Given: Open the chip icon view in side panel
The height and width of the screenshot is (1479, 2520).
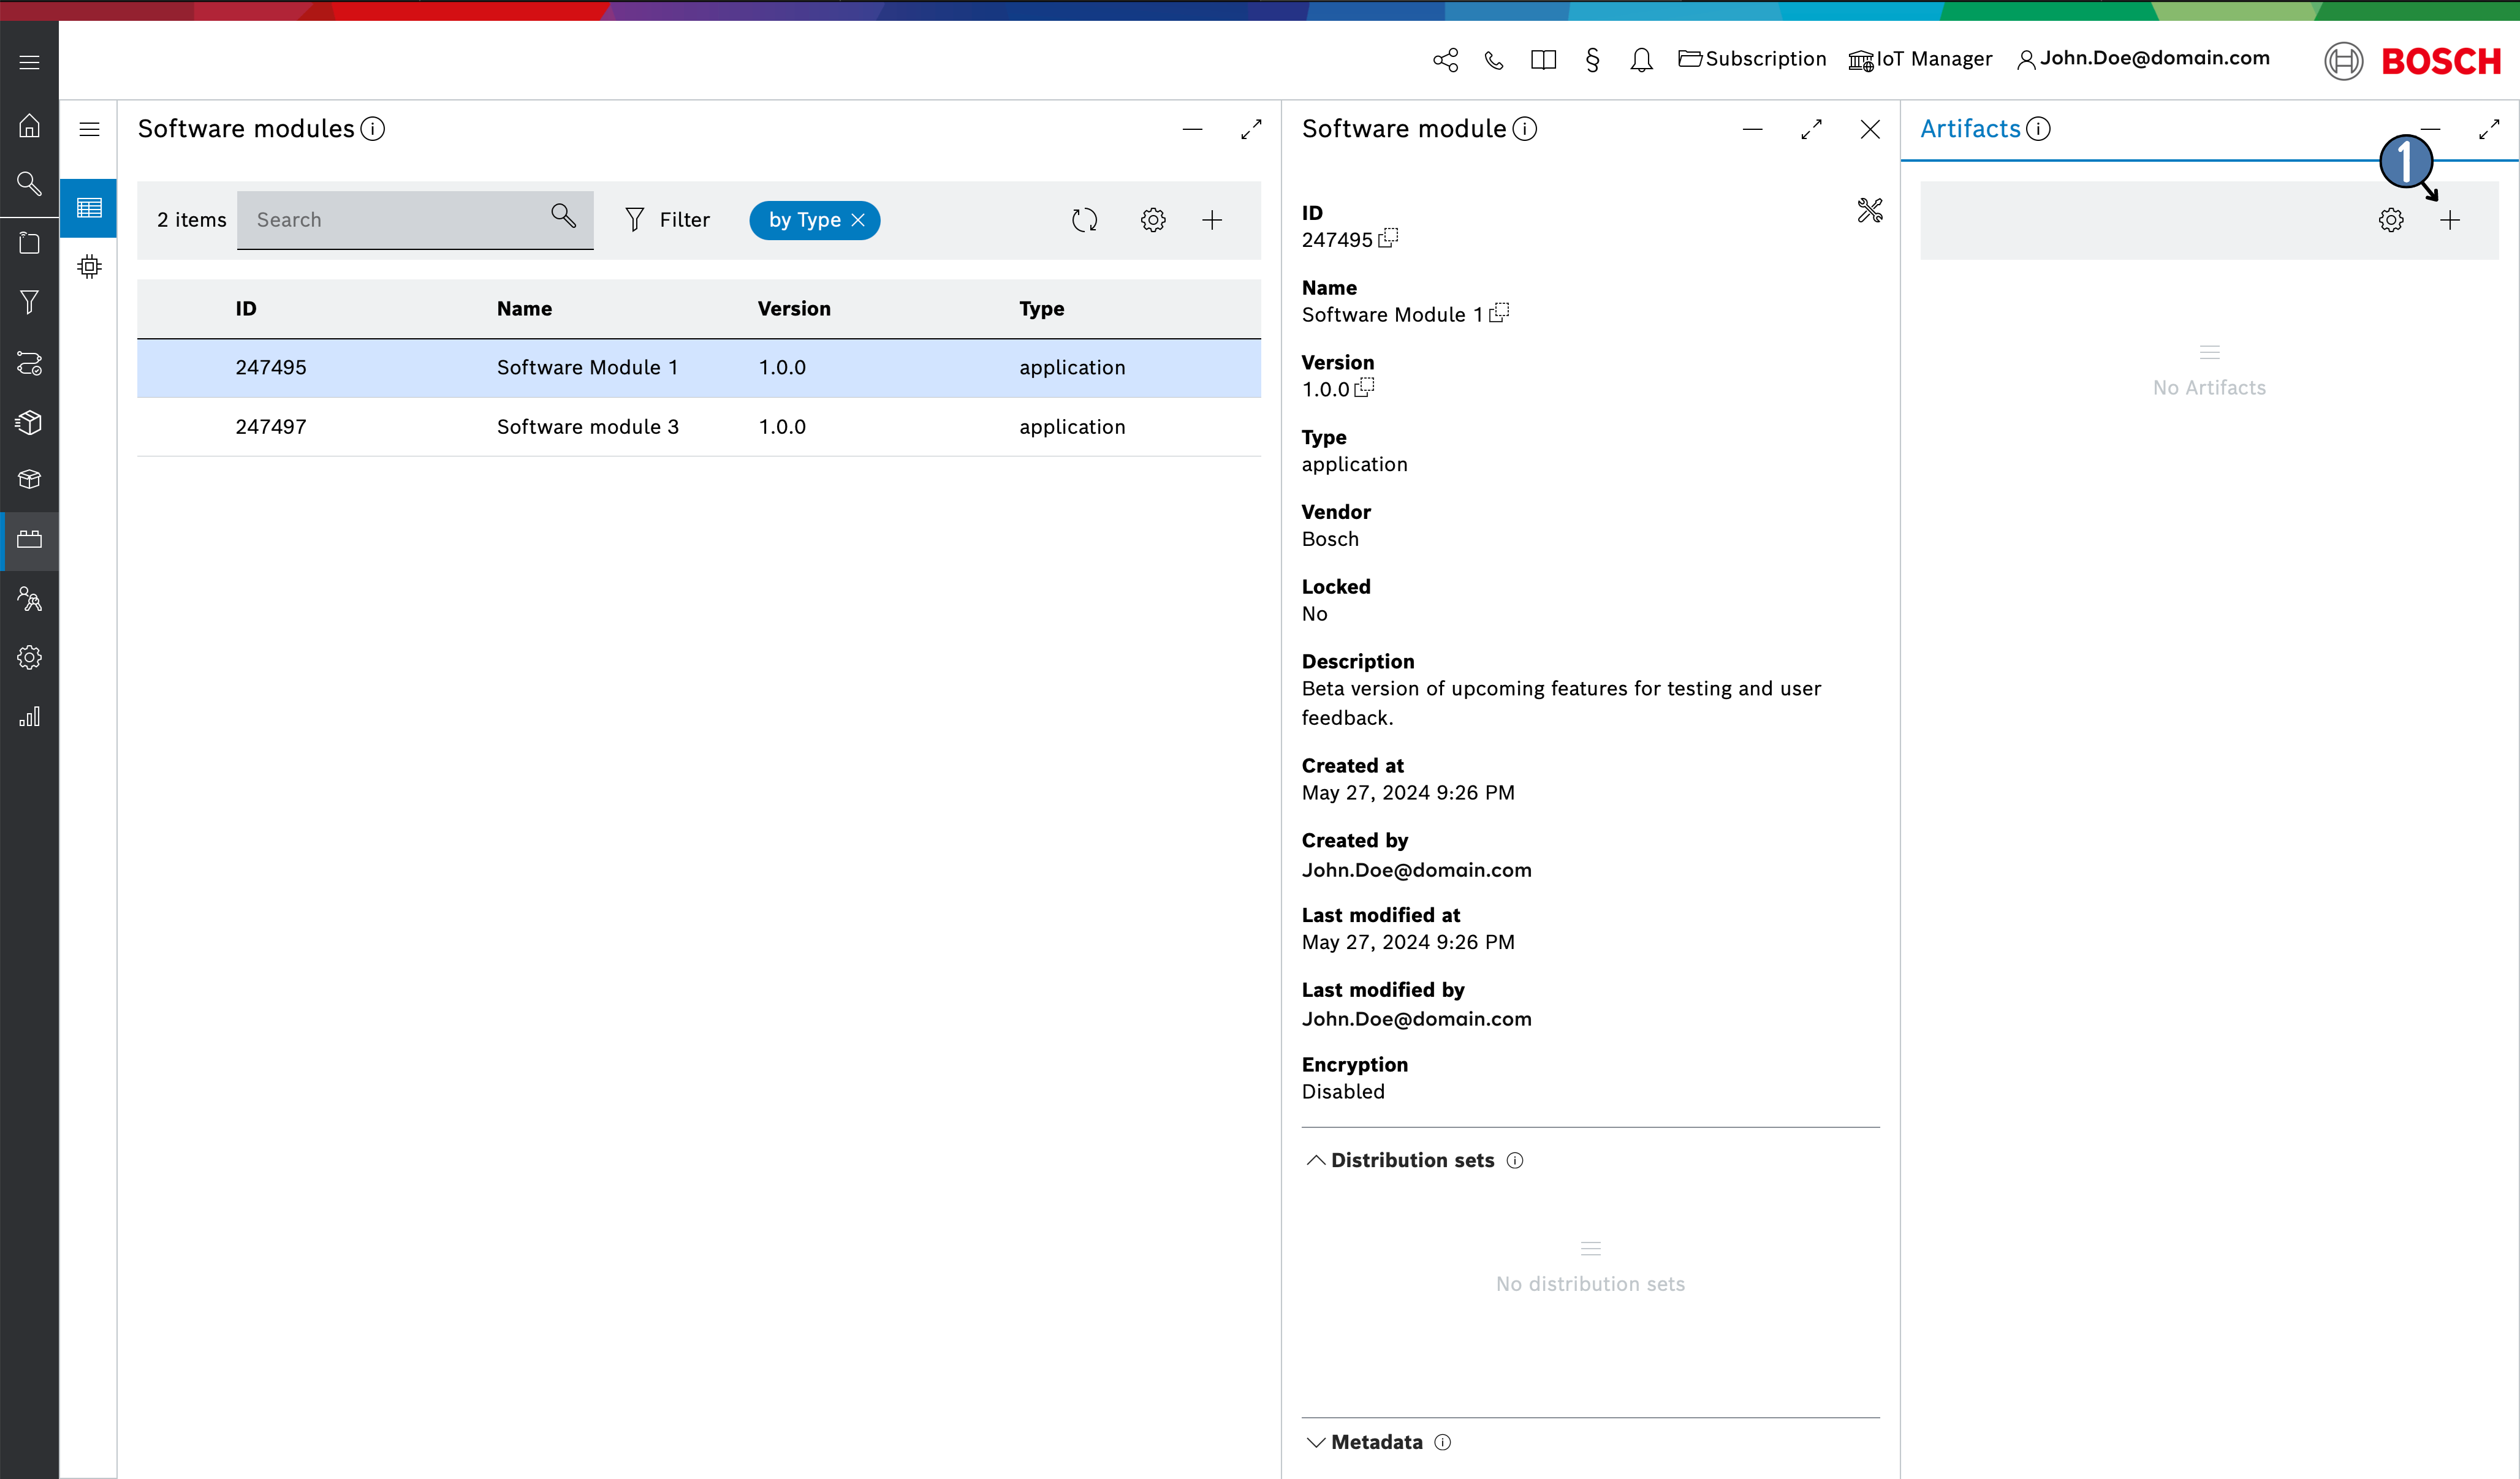Looking at the screenshot, I should (x=89, y=267).
